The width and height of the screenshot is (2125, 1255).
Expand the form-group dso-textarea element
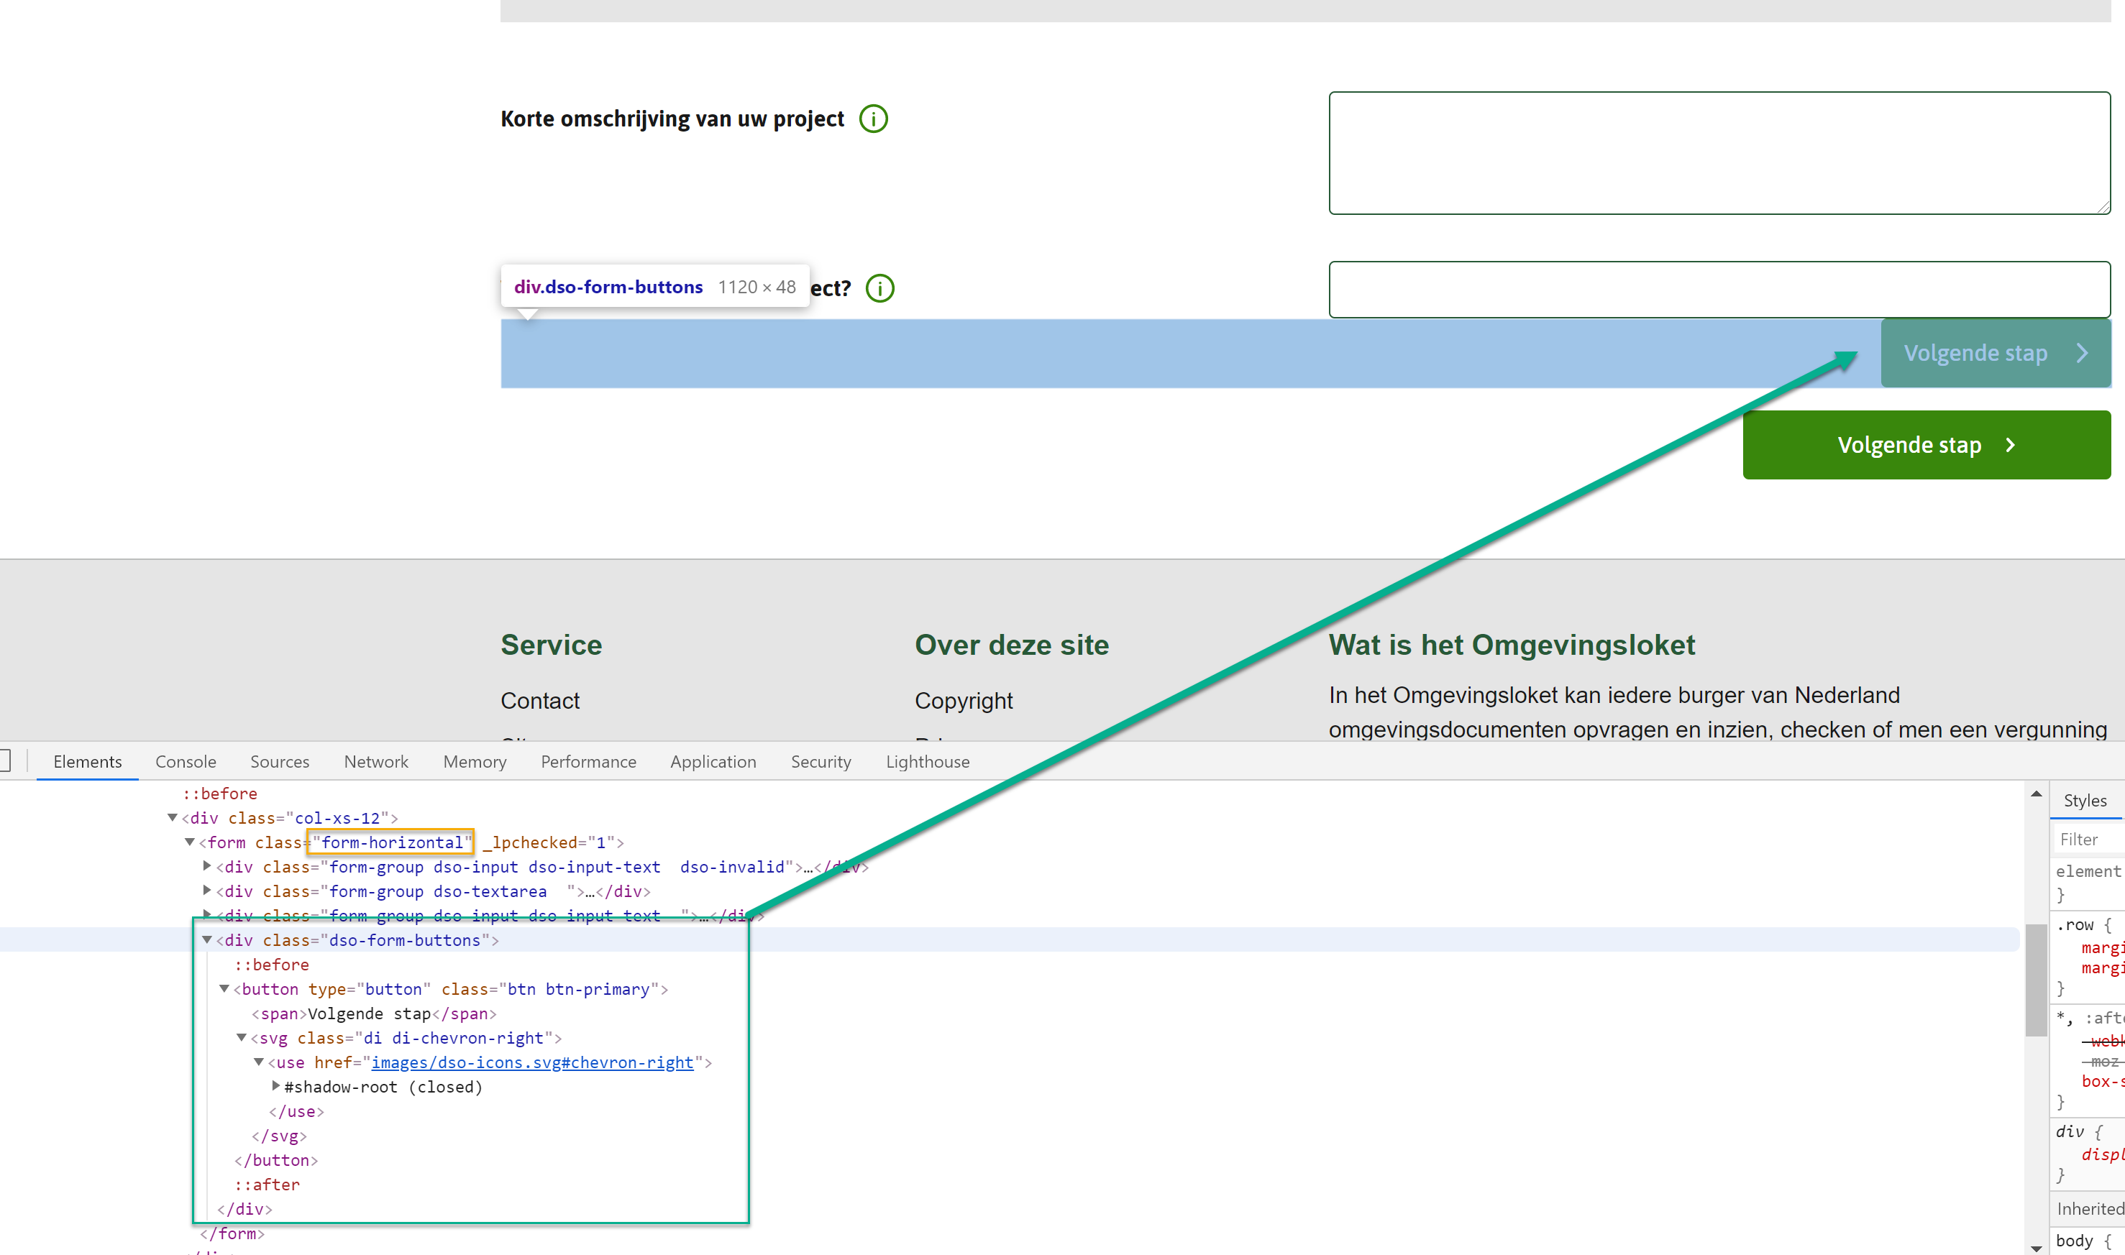207,891
